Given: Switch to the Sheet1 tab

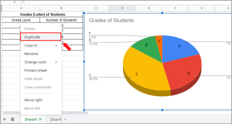Looking at the screenshot, I should coord(30,120).
